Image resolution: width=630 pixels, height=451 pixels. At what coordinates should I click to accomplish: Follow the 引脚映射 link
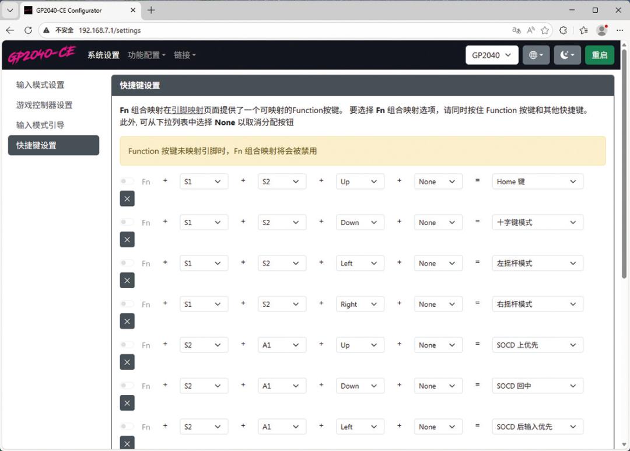pos(187,110)
